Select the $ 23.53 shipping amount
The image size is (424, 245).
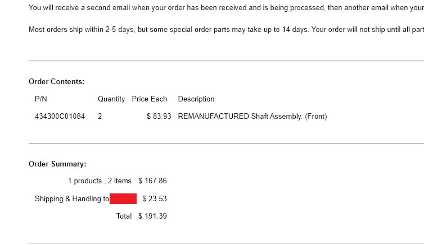155,198
